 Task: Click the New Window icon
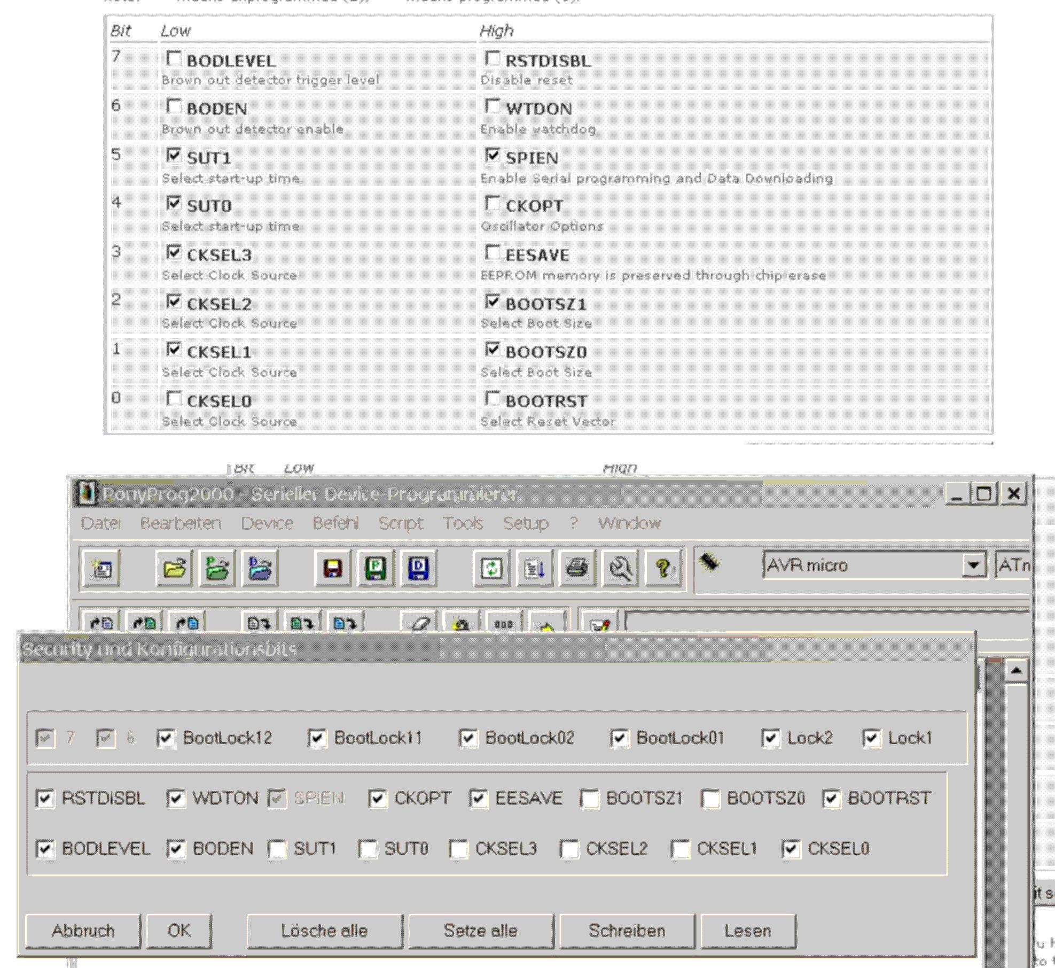coord(101,568)
